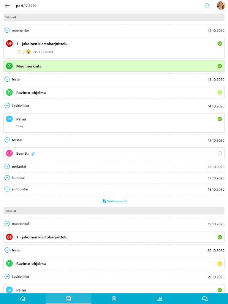Add entry for torstai 15.10.2020
This screenshot has height=304, width=228.
(7, 140)
